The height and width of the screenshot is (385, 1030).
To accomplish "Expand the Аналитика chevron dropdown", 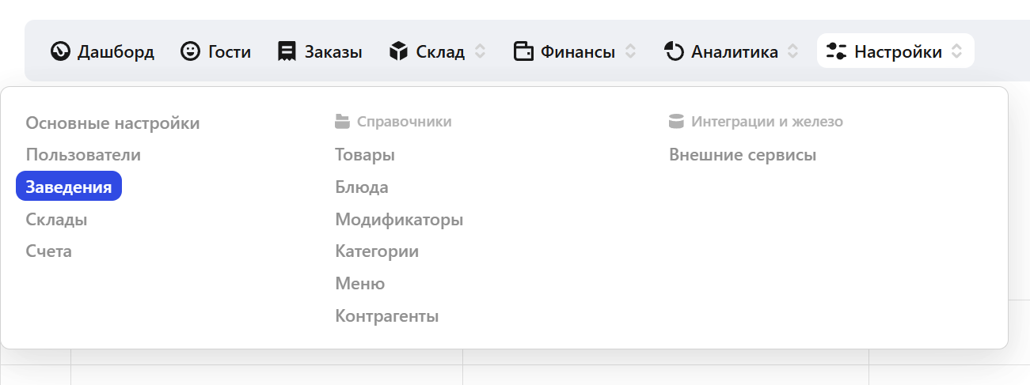I will [x=793, y=52].
